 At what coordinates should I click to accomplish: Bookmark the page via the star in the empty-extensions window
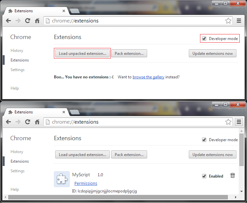click(x=228, y=21)
